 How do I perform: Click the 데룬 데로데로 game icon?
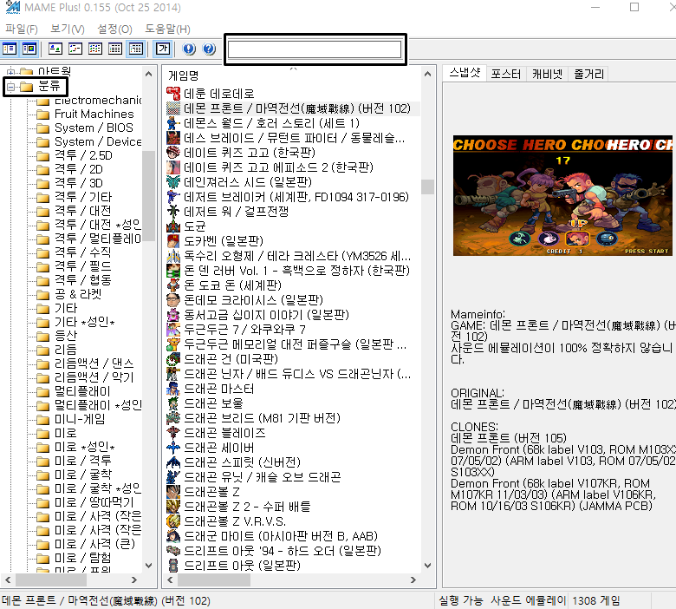(173, 93)
